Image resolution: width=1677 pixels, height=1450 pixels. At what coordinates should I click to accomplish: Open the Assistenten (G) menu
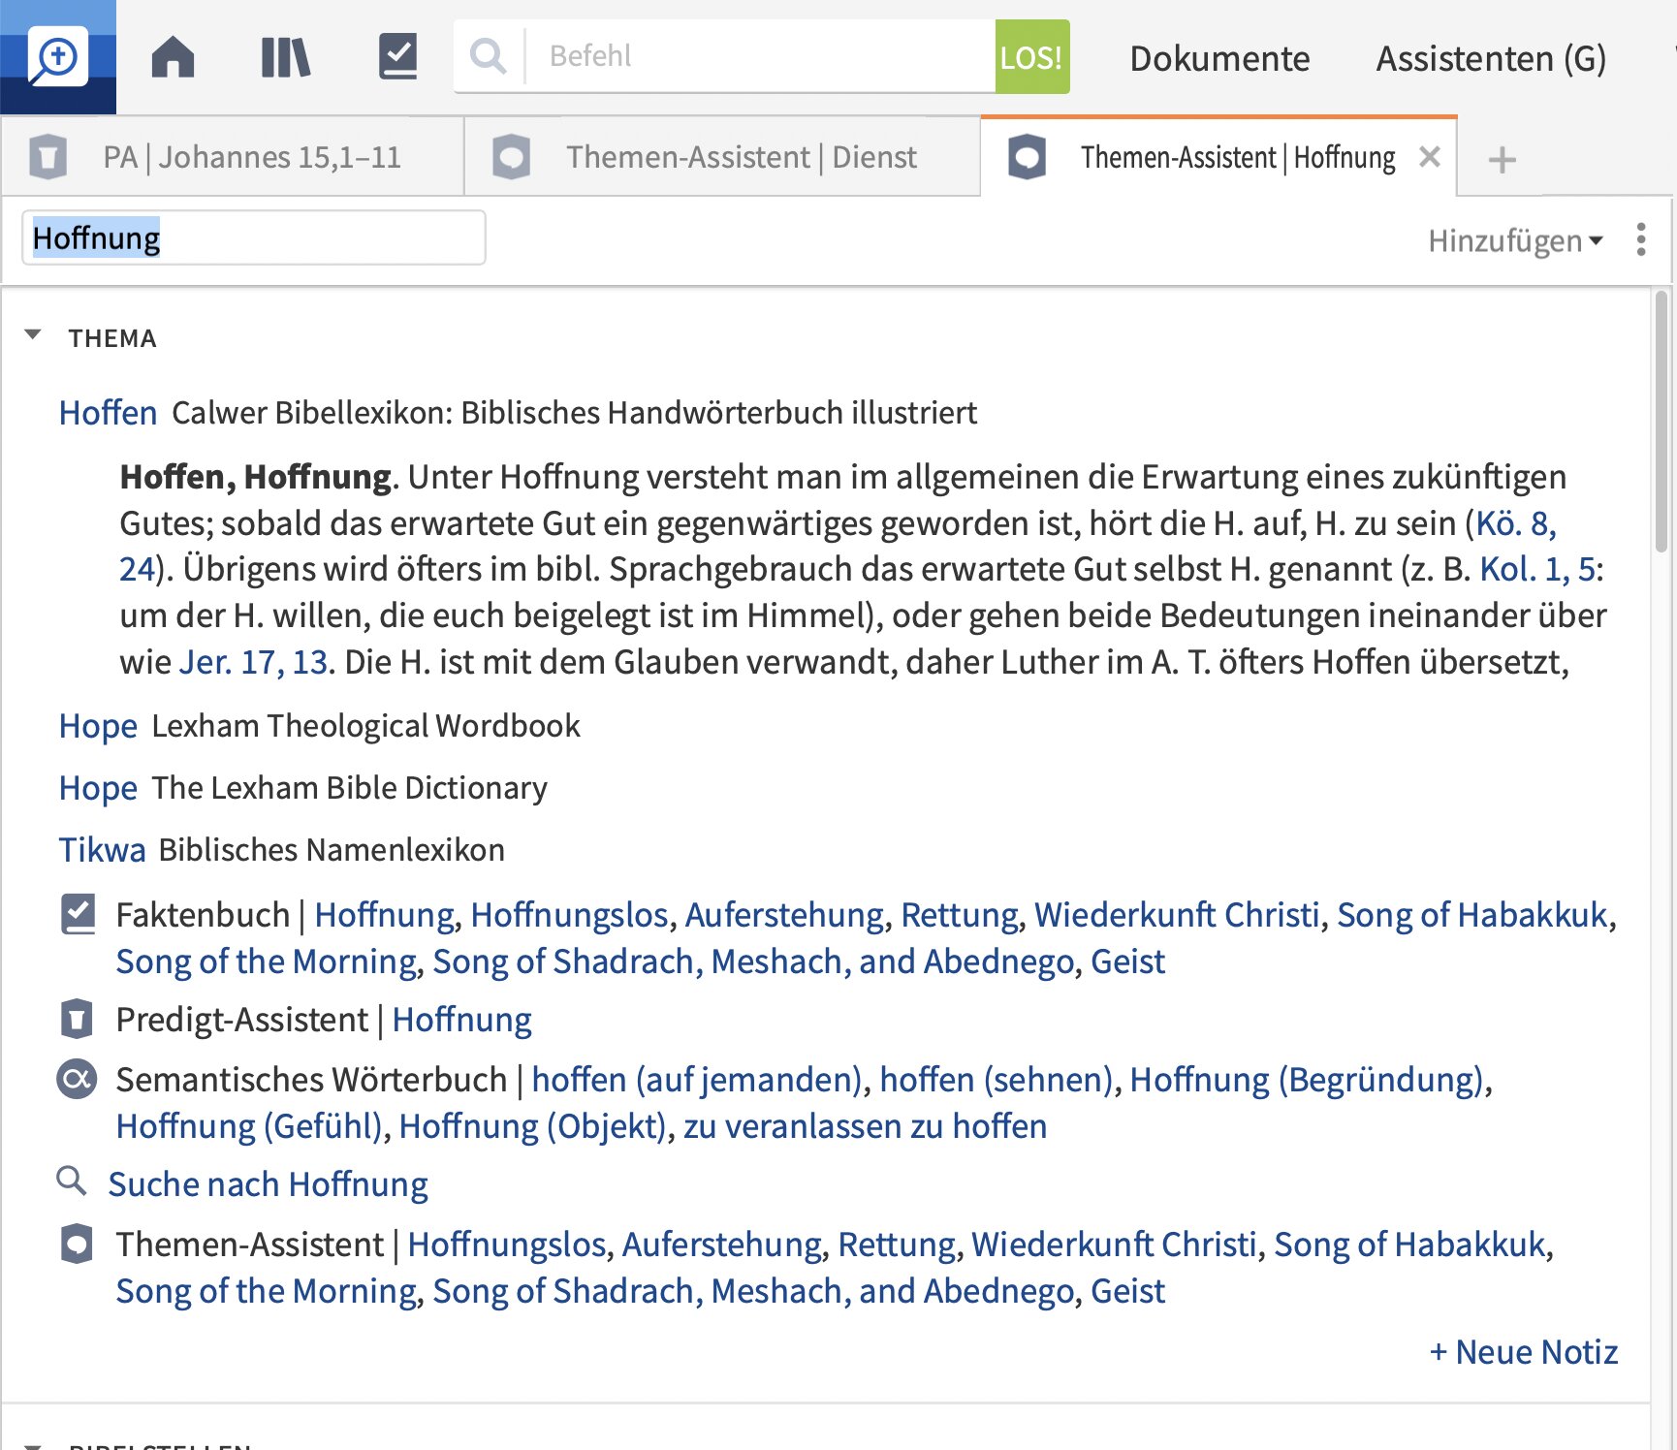(1491, 58)
